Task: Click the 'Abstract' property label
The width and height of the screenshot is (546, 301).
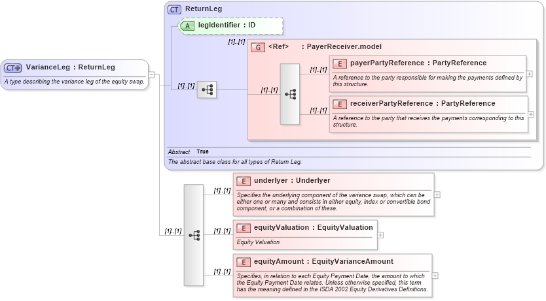Action: tap(179, 152)
